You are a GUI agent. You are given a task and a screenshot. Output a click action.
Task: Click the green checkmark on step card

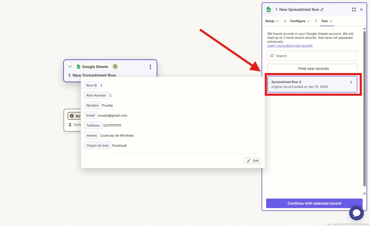pos(70,67)
